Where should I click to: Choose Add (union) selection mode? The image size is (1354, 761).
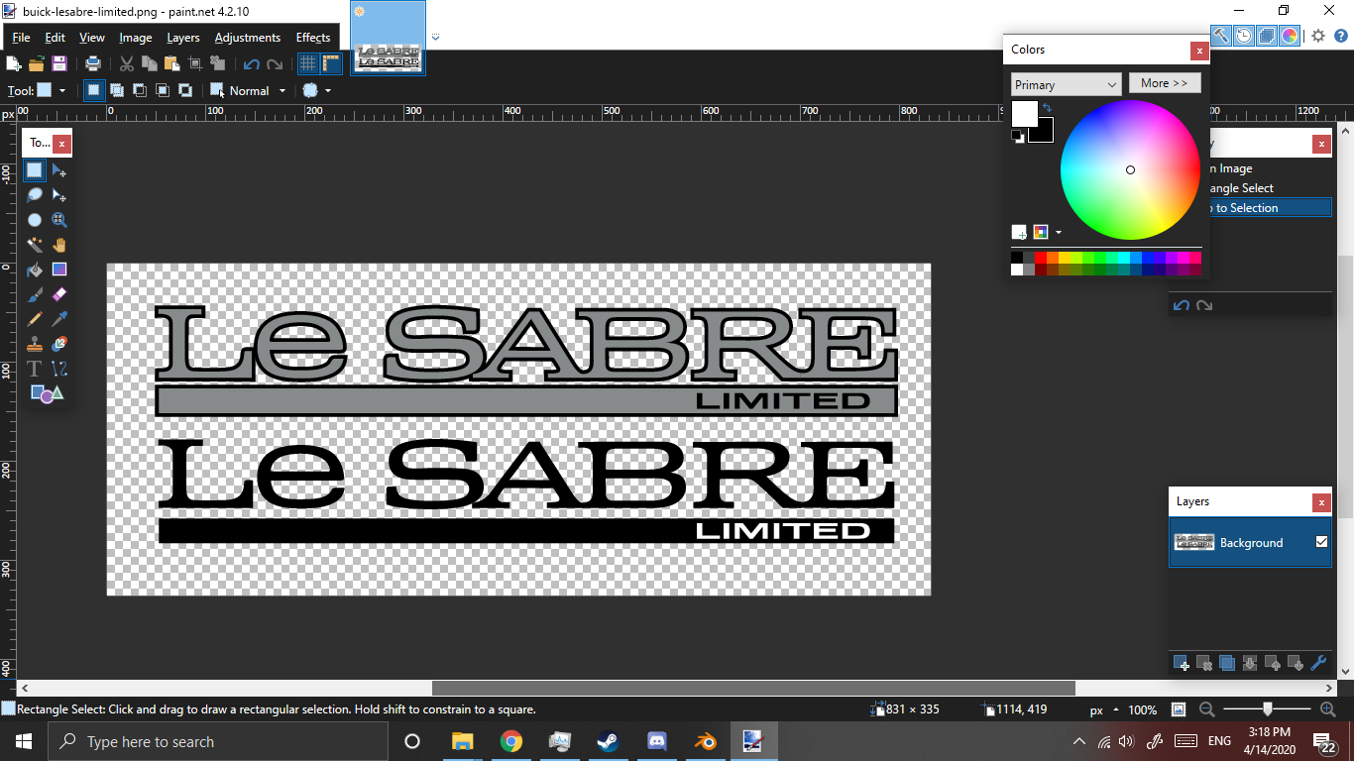(x=117, y=90)
